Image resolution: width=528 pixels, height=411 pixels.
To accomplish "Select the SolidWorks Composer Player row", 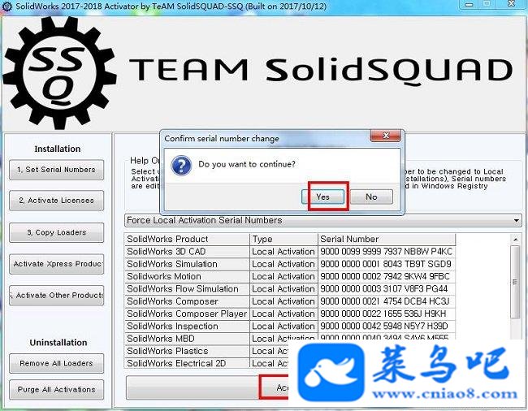I will click(290, 314).
